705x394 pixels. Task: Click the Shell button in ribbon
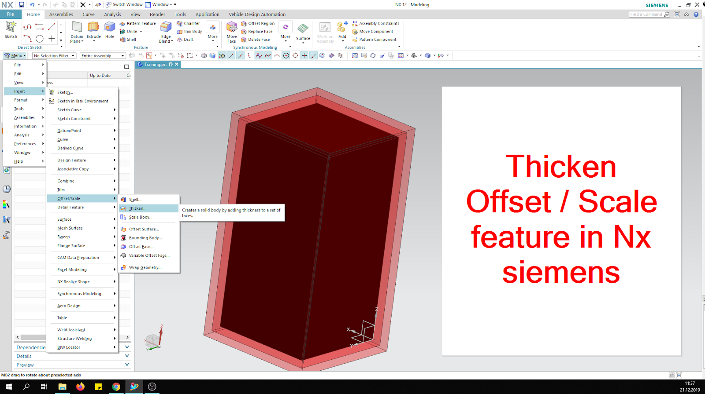pos(128,40)
